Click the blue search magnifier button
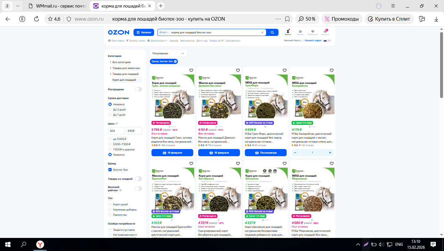This screenshot has height=251, width=444. 272,32
